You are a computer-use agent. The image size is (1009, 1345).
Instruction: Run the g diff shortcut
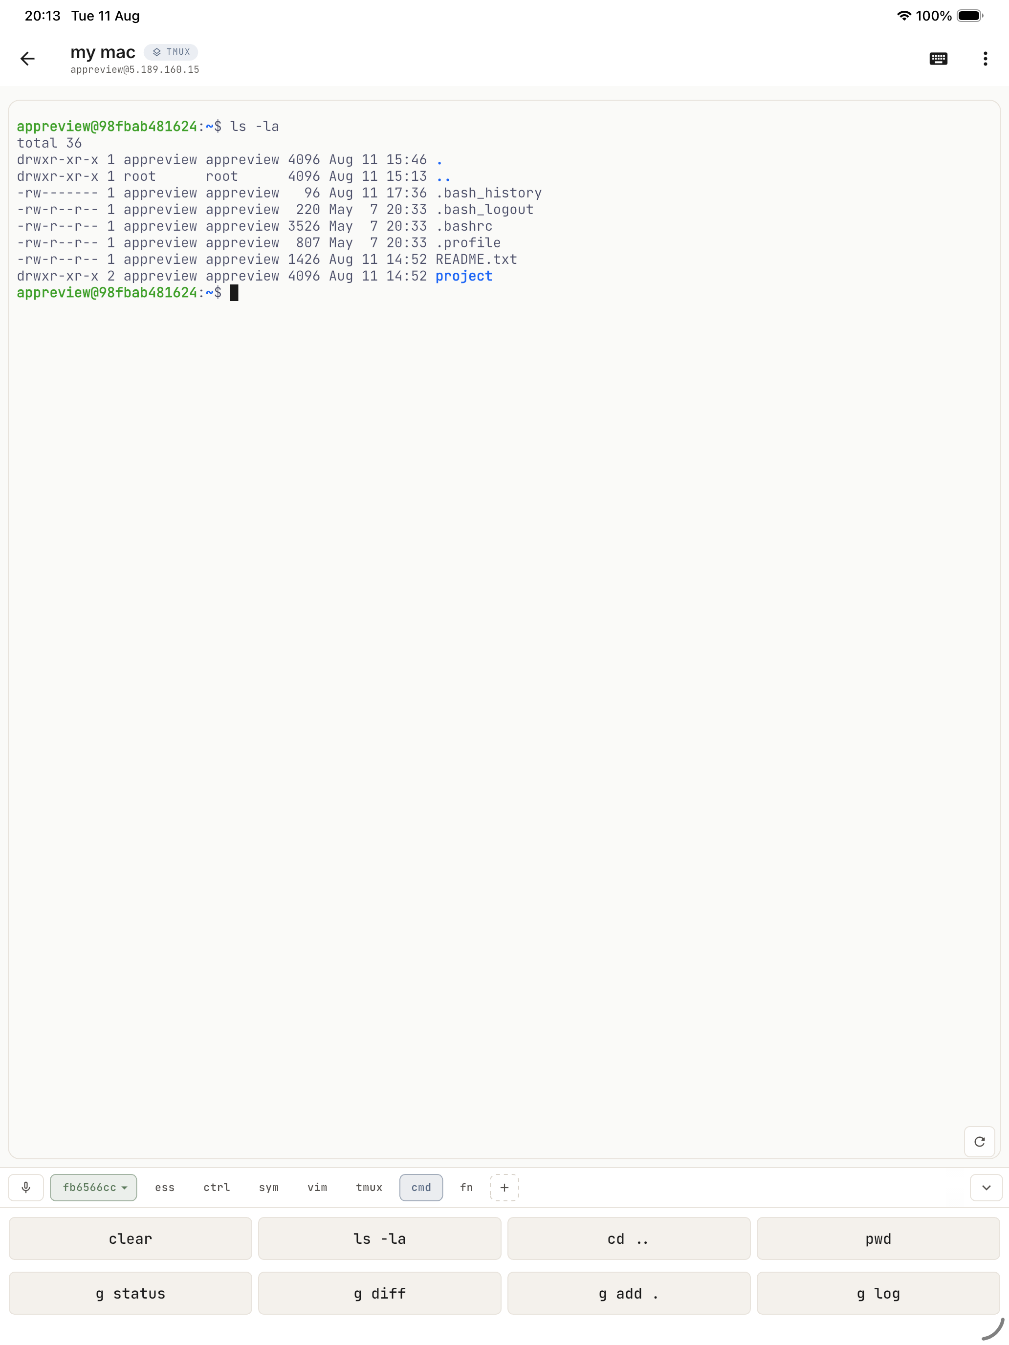pos(379,1293)
